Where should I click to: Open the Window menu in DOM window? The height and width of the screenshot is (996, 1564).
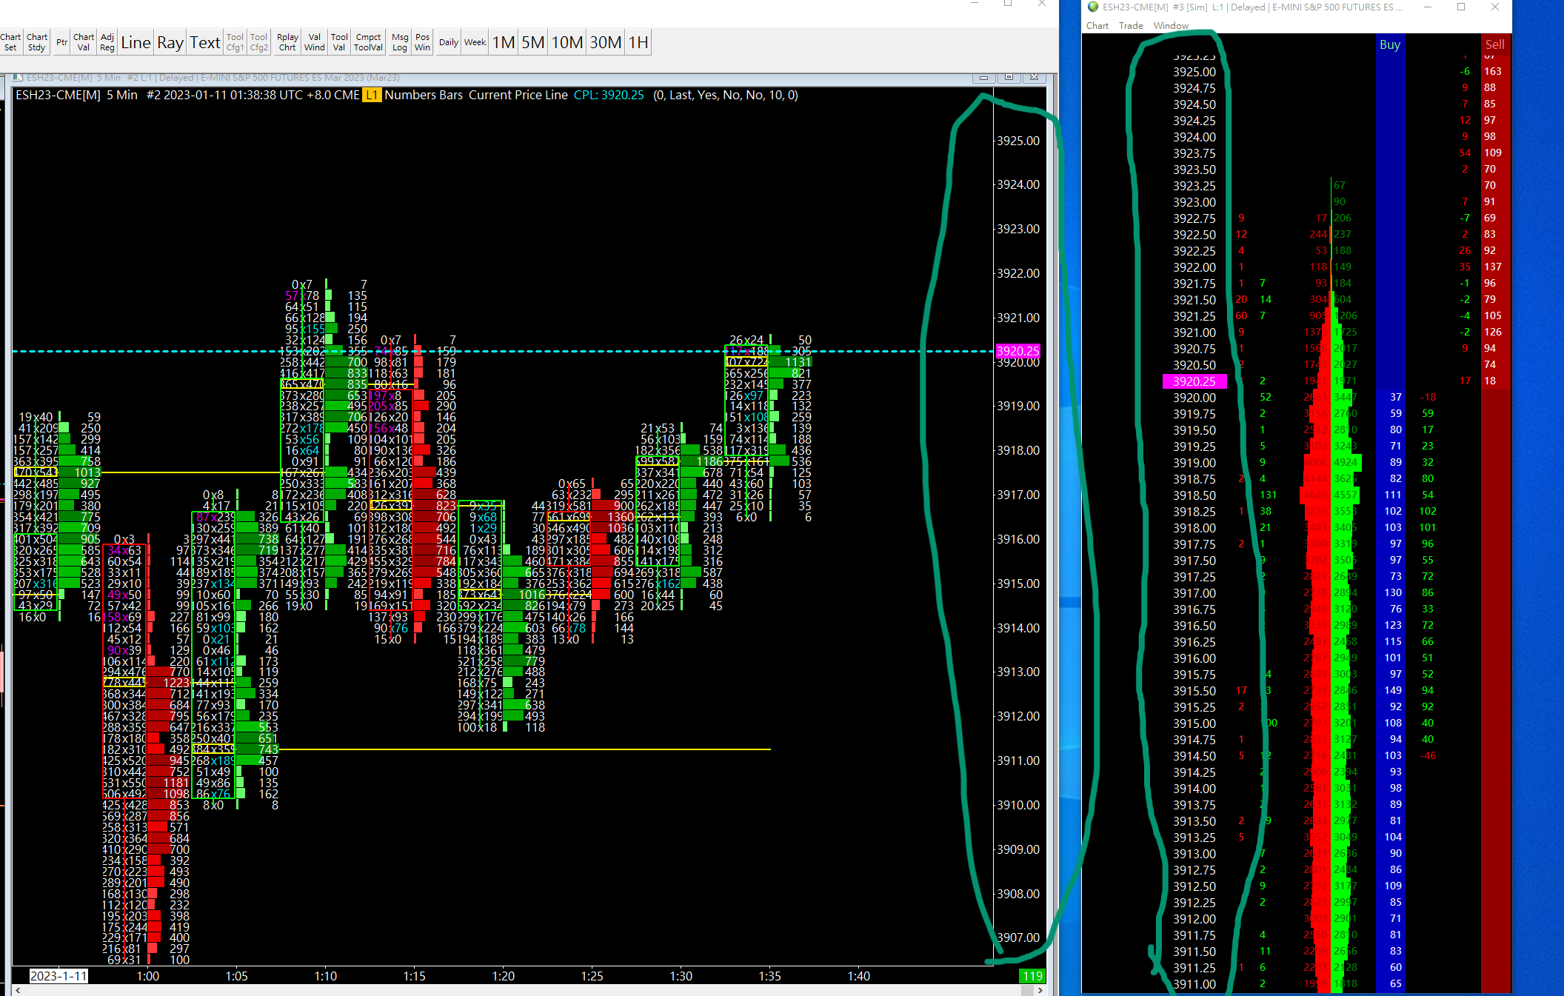pyautogui.click(x=1171, y=25)
